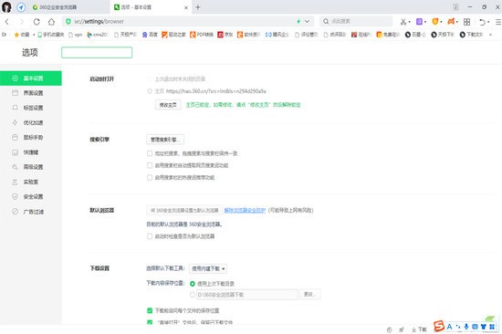Open the browser main menu icon

click(498, 22)
